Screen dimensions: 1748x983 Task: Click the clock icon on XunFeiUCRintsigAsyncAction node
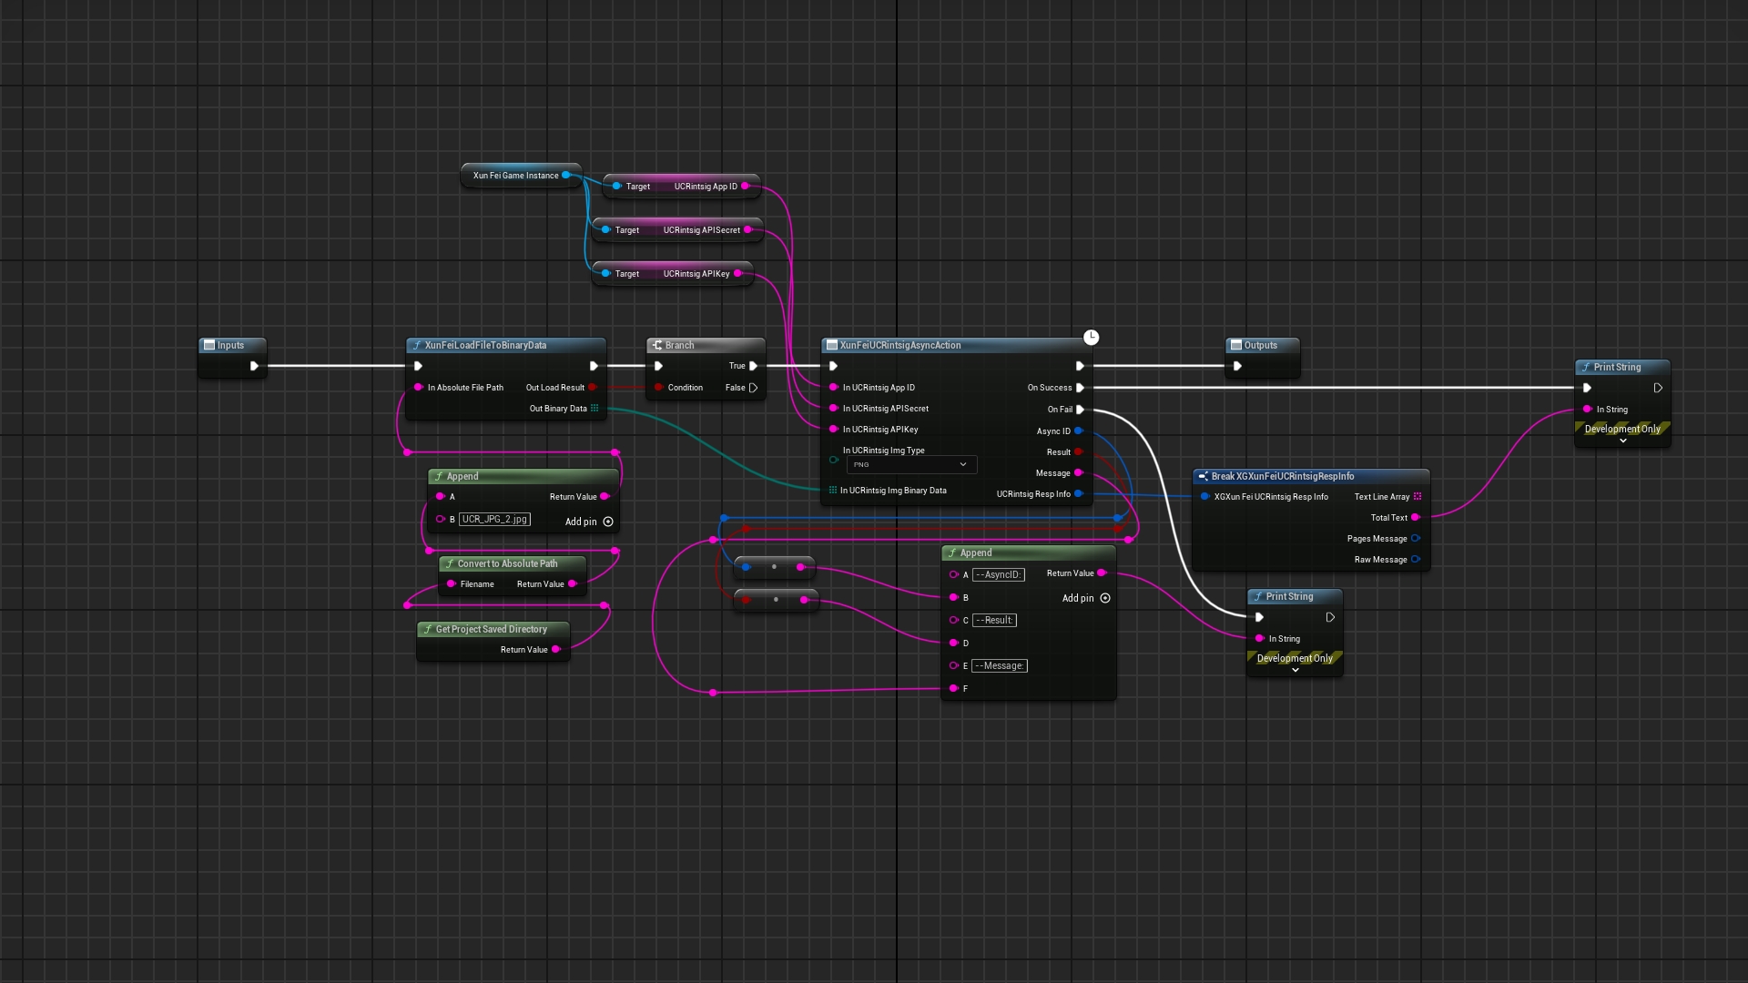click(1091, 338)
